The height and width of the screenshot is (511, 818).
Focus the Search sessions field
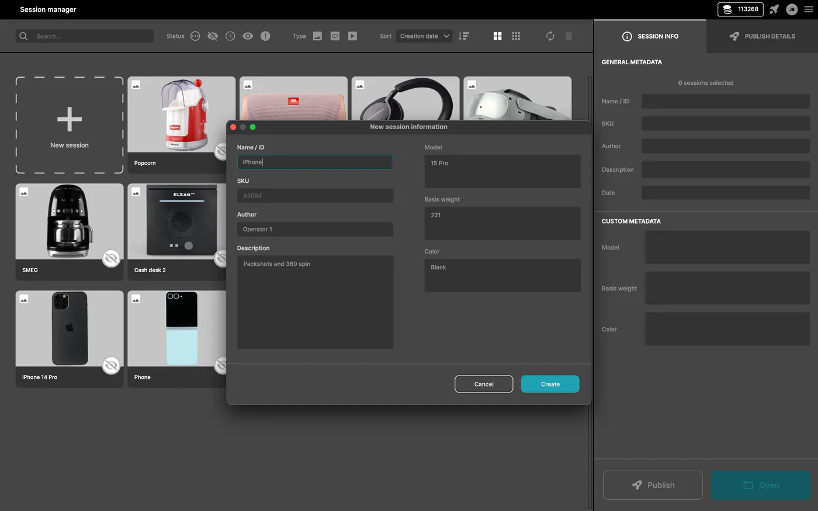pos(85,36)
